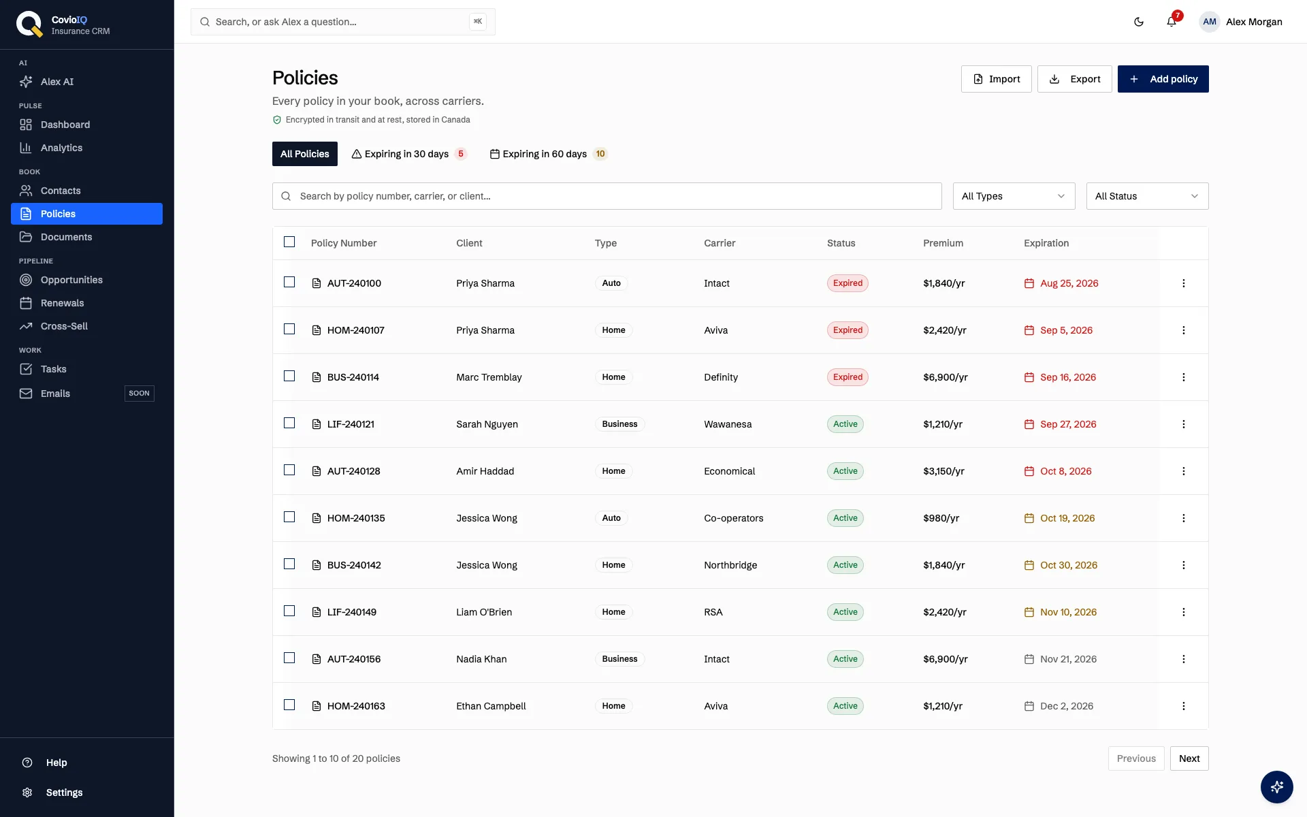Screen dimensions: 1307x817
Task: Click document icon beside BUS-240114
Action: (x=317, y=377)
